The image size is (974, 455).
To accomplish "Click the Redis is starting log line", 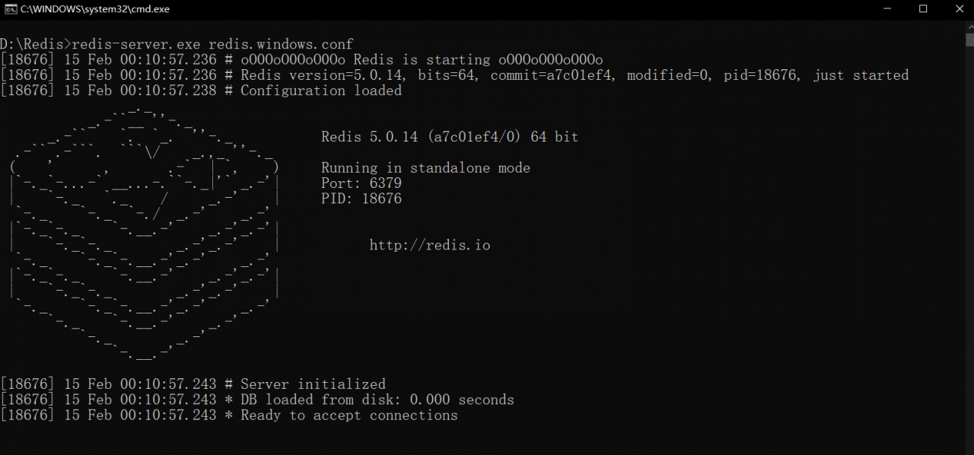I will (x=301, y=59).
